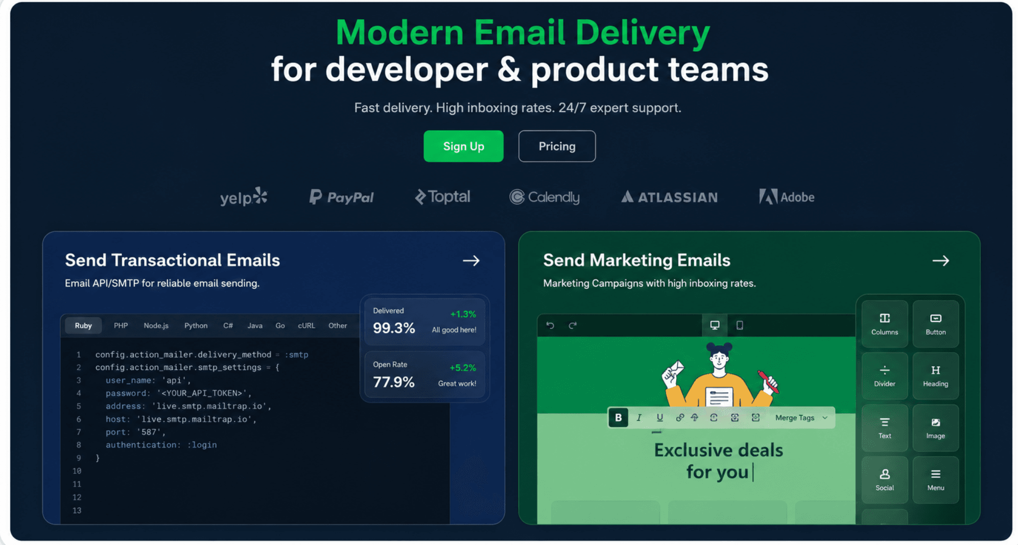Click the green Sign Up button
Image resolution: width=1018 pixels, height=545 pixels.
coord(463,146)
